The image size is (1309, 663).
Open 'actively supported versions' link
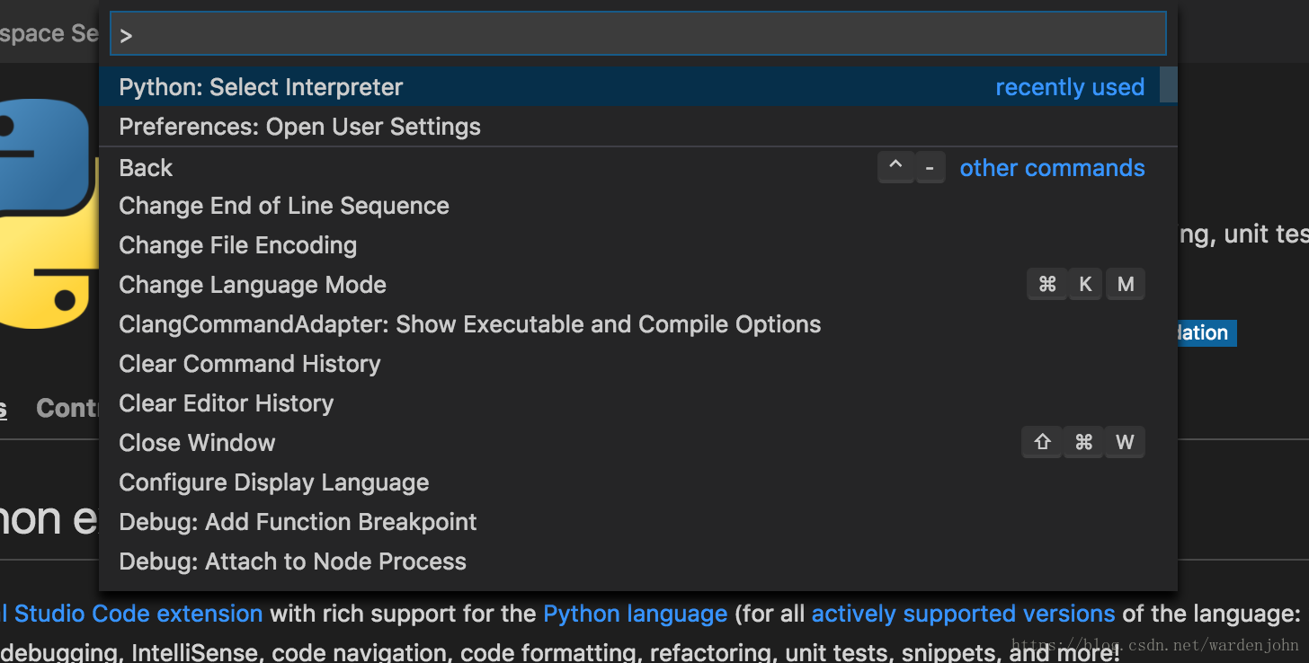[x=963, y=614]
